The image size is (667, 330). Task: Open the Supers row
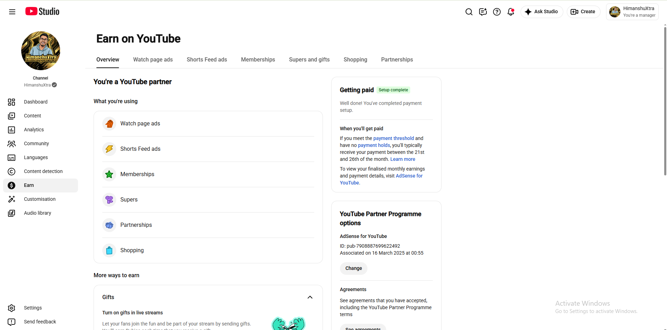click(x=208, y=200)
